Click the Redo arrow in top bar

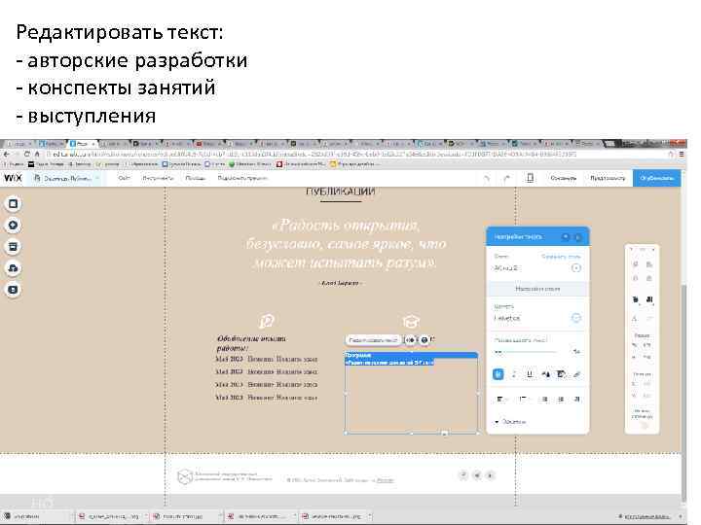pos(506,178)
